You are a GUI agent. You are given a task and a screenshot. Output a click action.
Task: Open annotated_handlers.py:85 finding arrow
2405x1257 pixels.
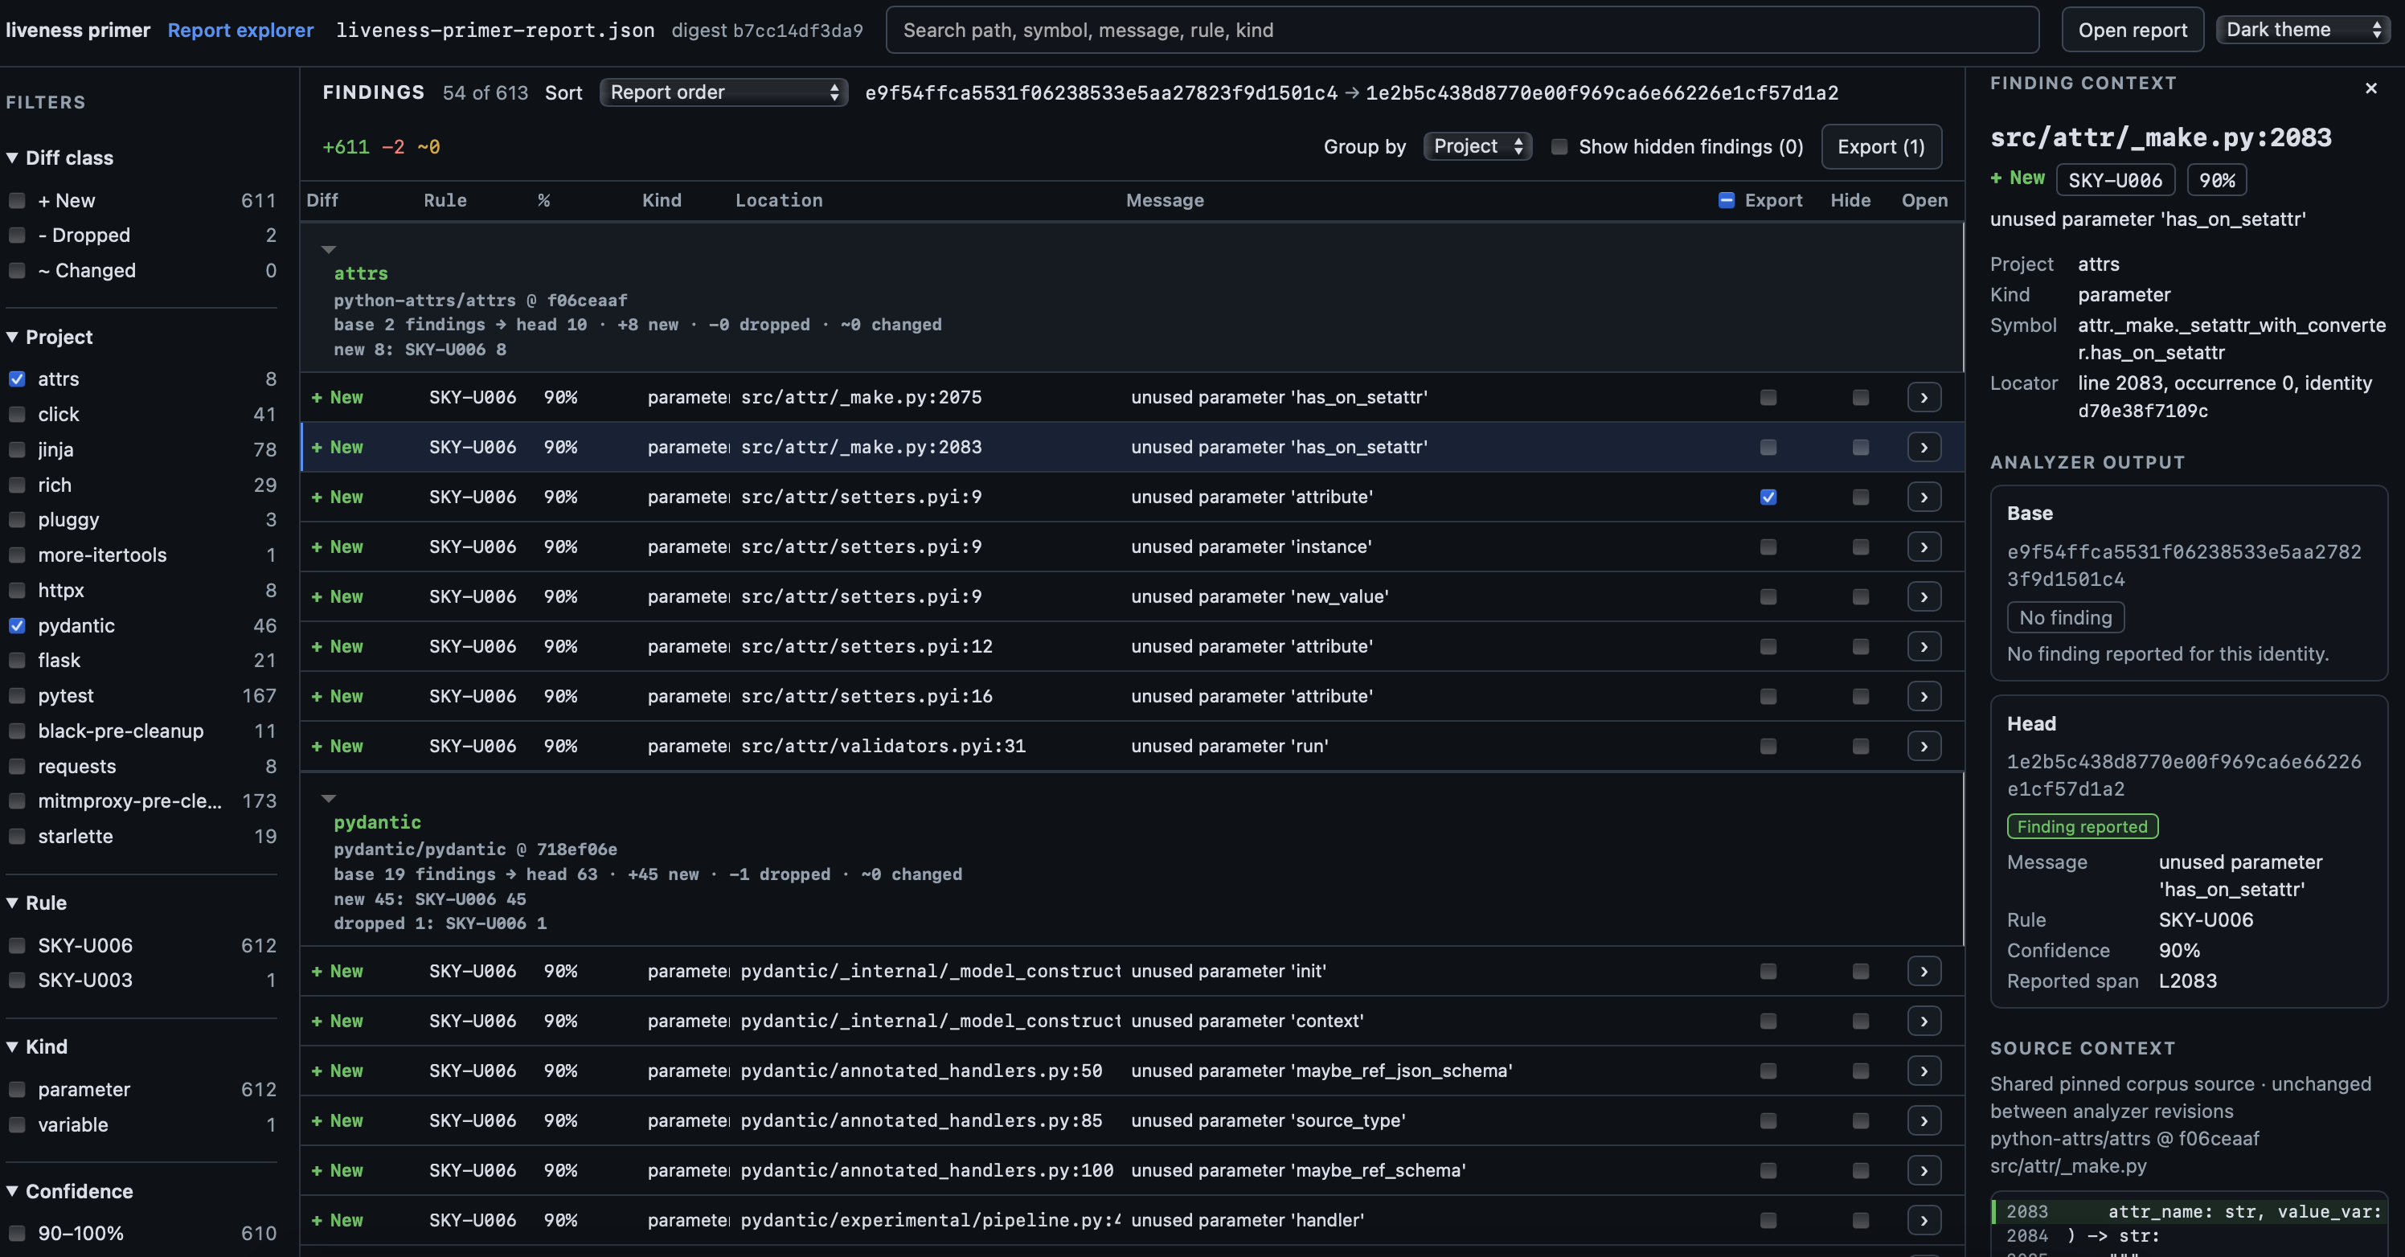[x=1924, y=1120]
